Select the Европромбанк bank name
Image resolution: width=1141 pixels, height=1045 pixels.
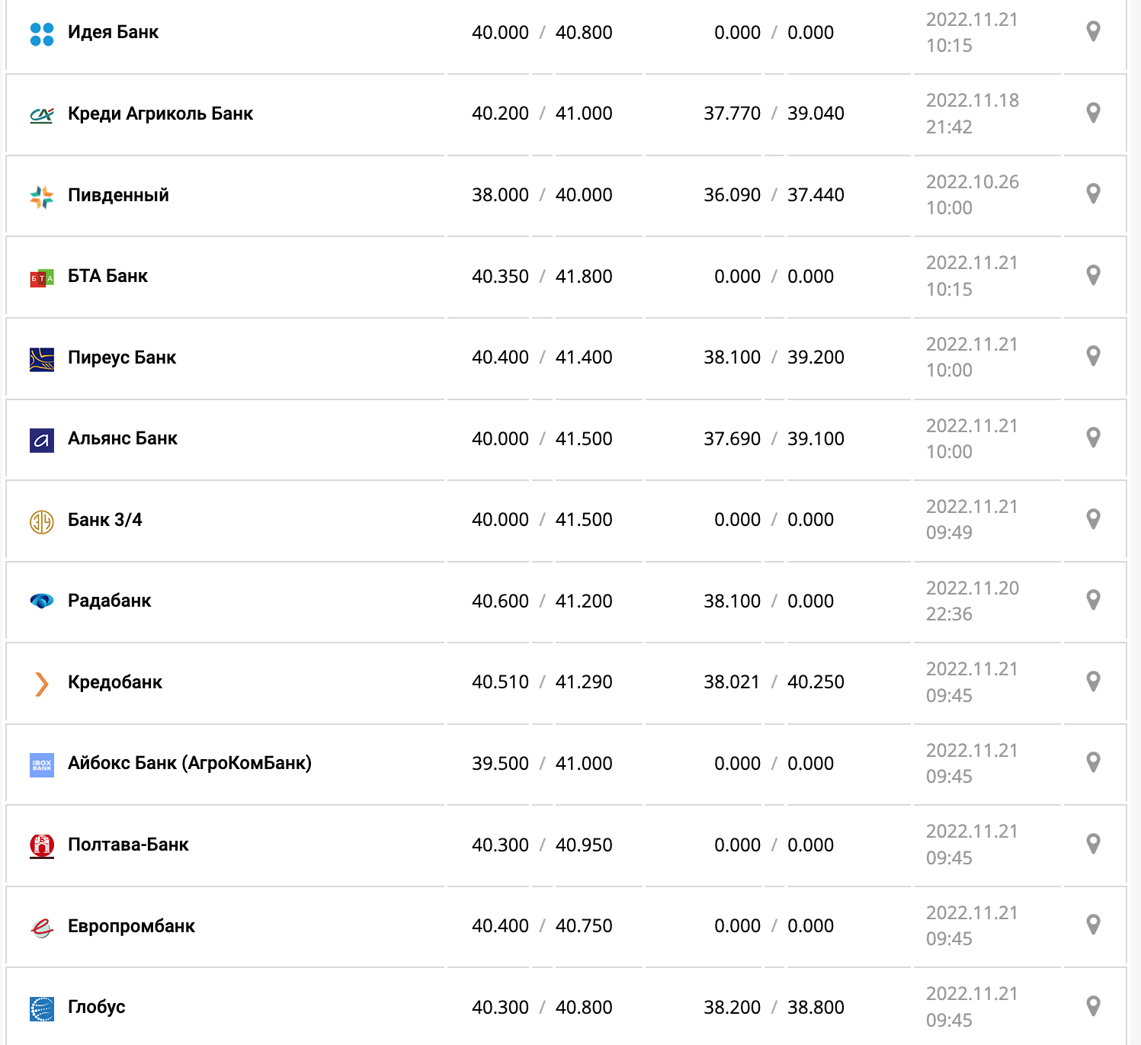131,926
